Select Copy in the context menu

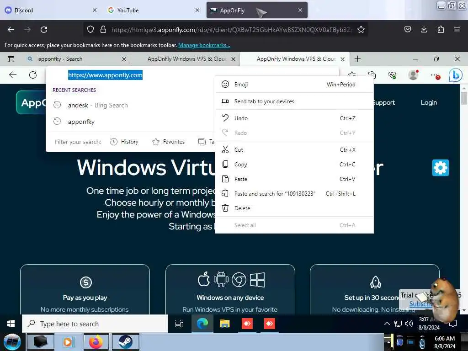[294, 165]
